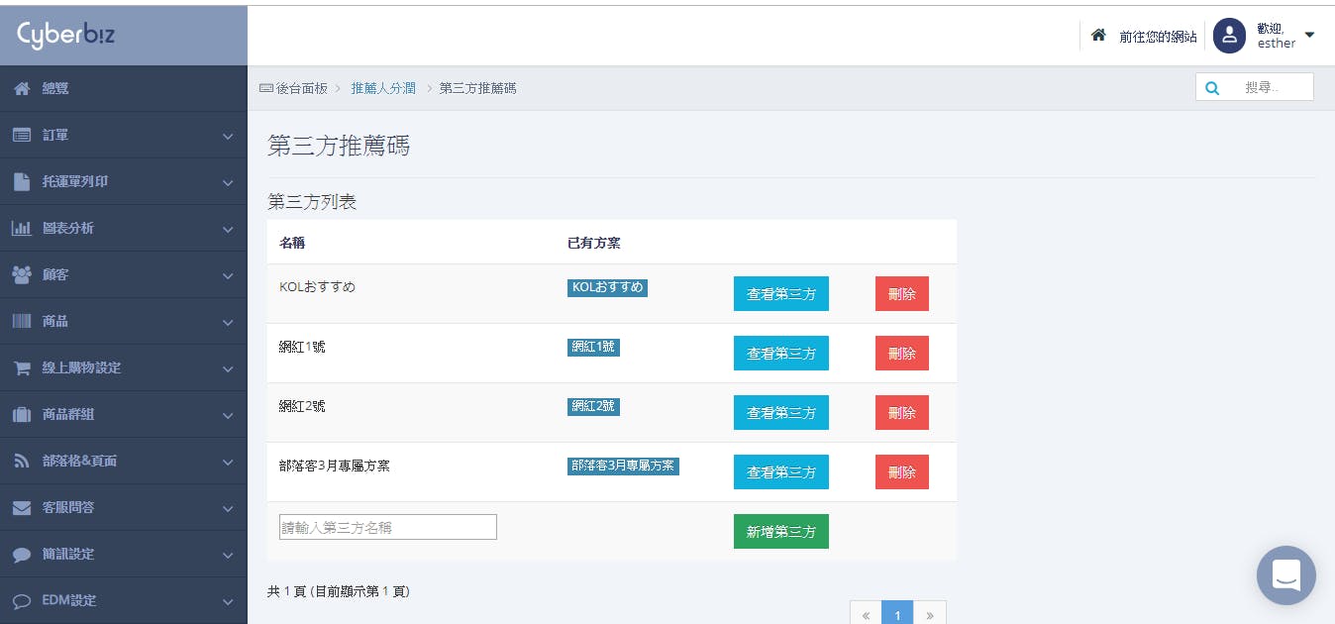Click the 部落格&頁面 RSS icon
Screen dimensions: 1335x624
pos(22,461)
